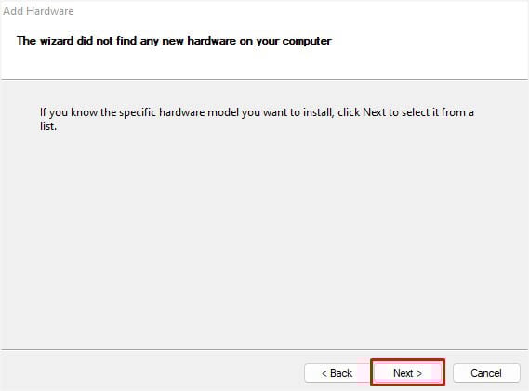Image resolution: width=529 pixels, height=391 pixels.
Task: Go to the previous wizard page with Back
Action: (x=337, y=372)
